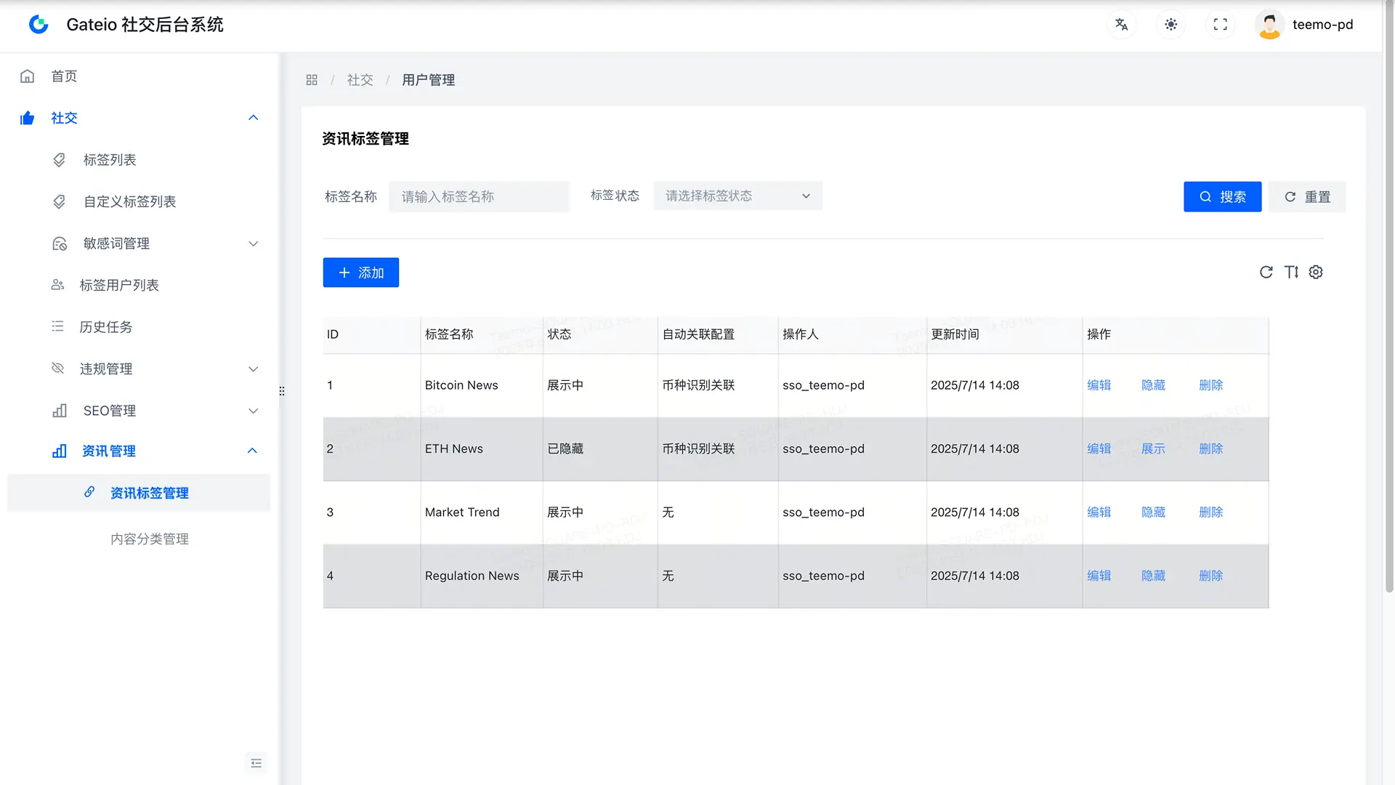1395x785 pixels.
Task: Delete the Market Trend row
Action: pos(1210,512)
